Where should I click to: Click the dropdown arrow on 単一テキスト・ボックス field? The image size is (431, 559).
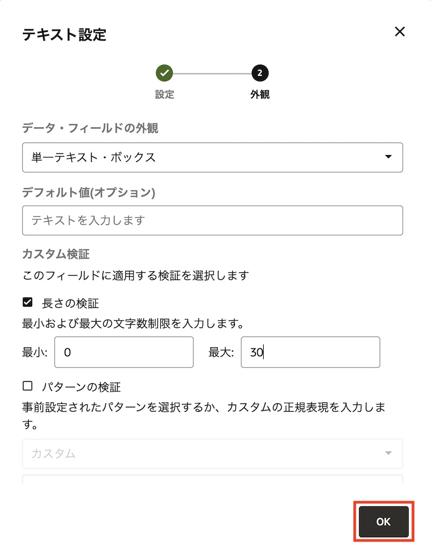point(388,157)
